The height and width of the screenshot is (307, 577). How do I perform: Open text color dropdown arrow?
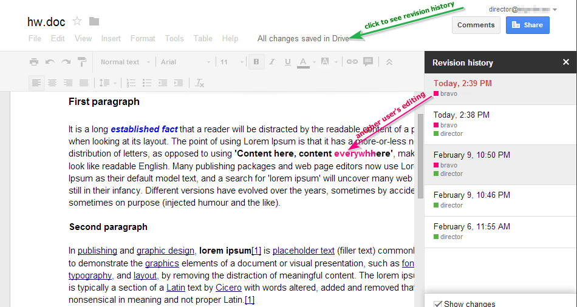click(x=314, y=62)
